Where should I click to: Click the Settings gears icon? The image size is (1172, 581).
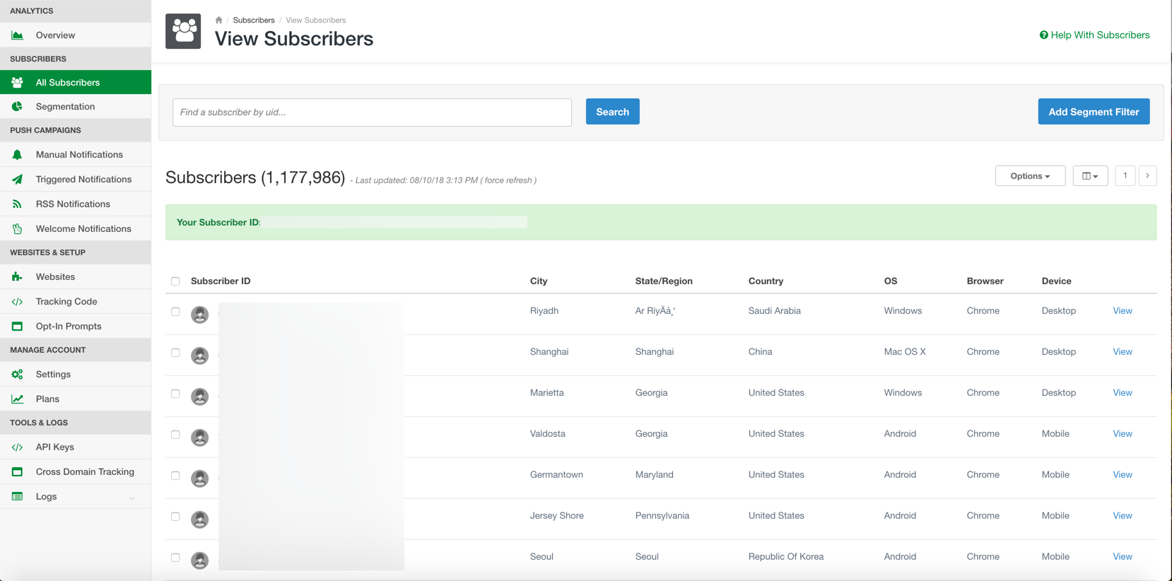tap(18, 375)
